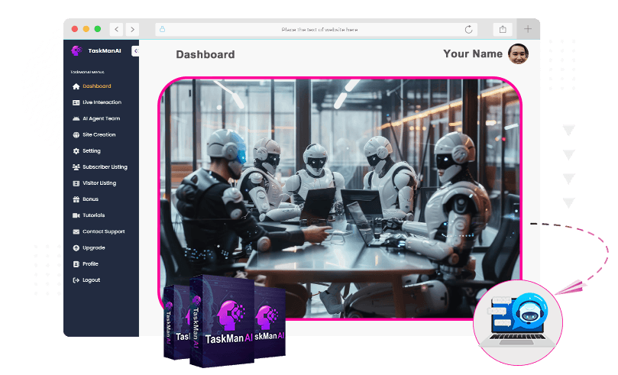Click the user profile avatar photo
This screenshot has width=618, height=375.
coord(518,54)
